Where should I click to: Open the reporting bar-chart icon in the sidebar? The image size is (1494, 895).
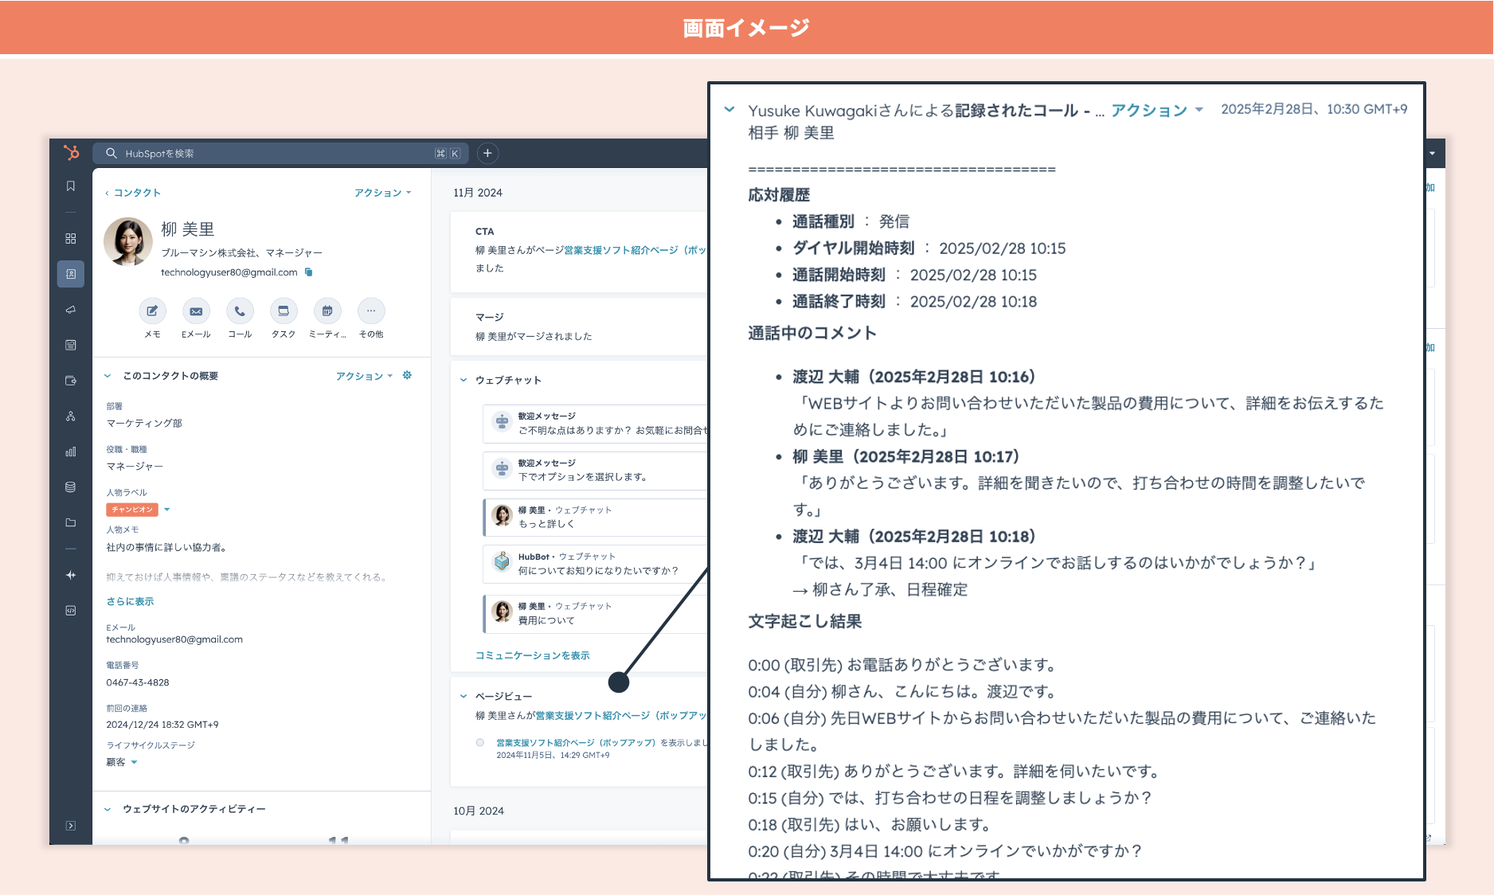[x=70, y=451]
